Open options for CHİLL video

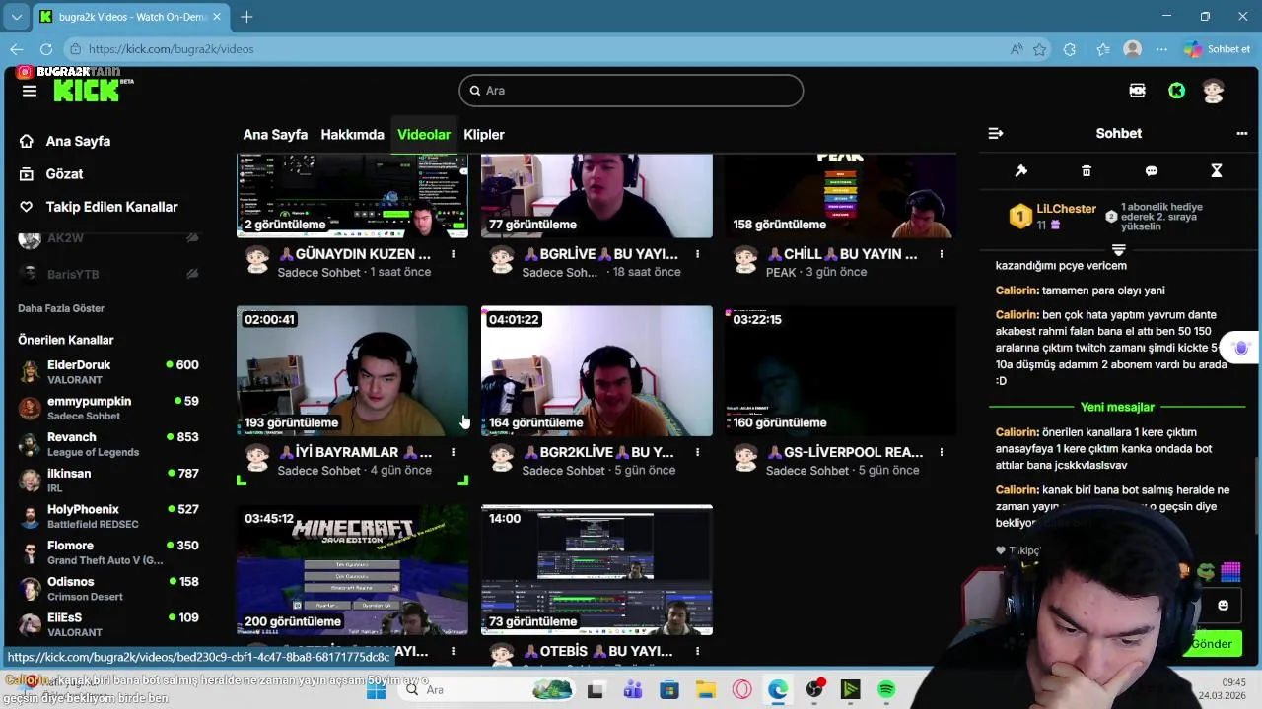942,254
